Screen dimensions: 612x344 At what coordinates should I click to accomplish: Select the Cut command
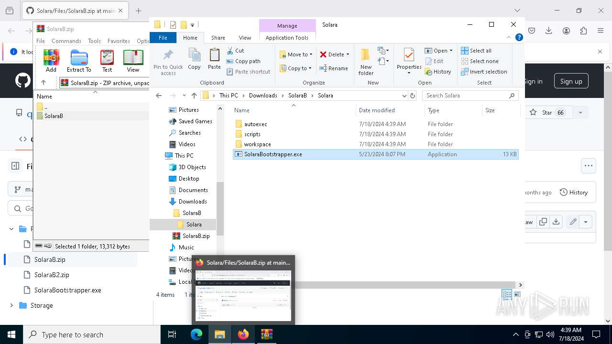(235, 51)
